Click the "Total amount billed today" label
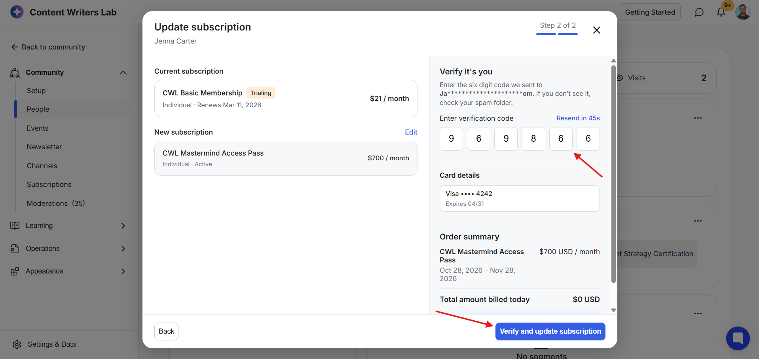This screenshot has width=759, height=359. click(x=484, y=300)
